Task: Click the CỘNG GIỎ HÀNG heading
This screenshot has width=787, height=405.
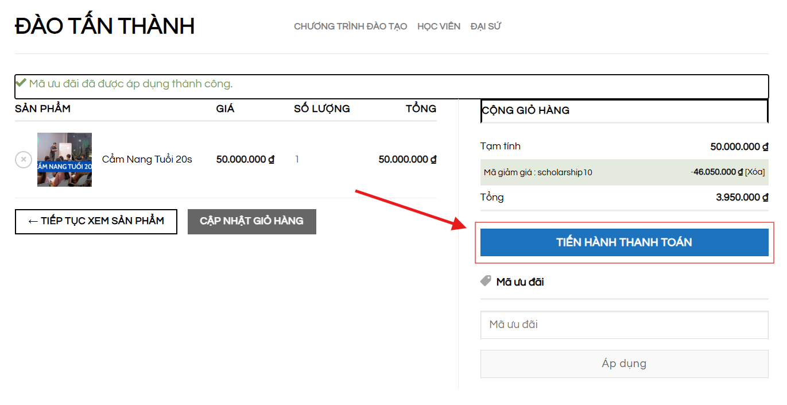Action: pos(525,110)
